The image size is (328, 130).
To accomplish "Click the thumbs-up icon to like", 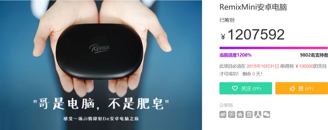I will [x=292, y=88].
